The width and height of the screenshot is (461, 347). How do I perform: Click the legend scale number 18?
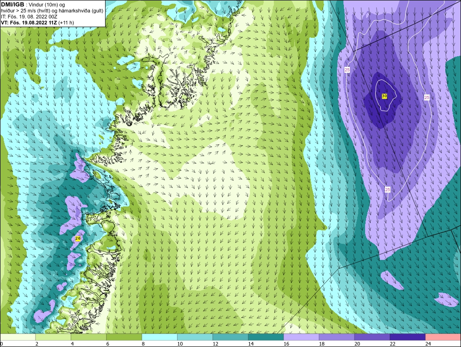pyautogui.click(x=322, y=344)
